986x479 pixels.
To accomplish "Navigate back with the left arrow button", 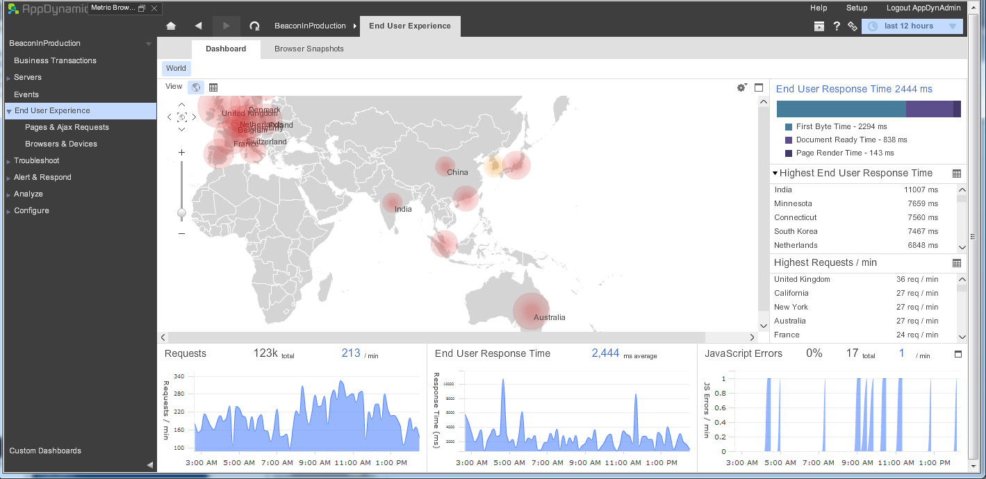I will tap(198, 26).
